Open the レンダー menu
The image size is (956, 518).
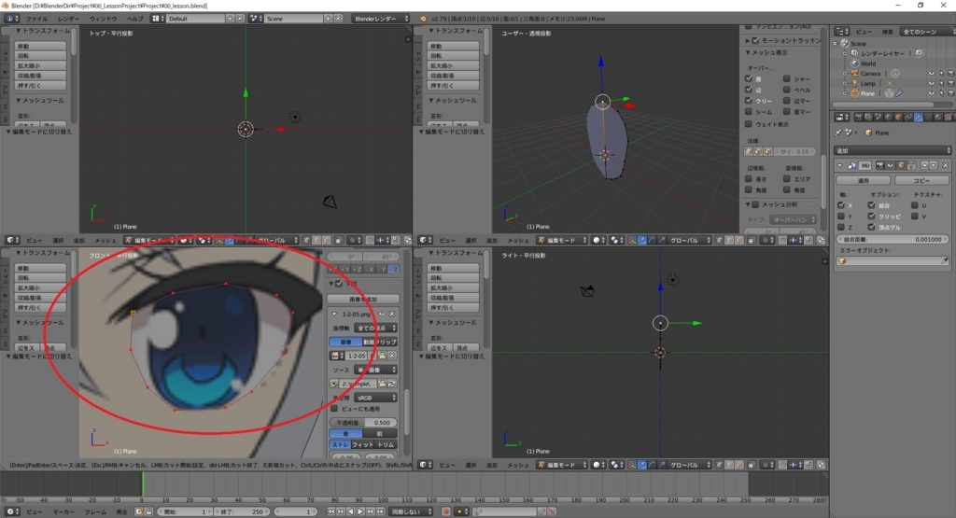68,19
